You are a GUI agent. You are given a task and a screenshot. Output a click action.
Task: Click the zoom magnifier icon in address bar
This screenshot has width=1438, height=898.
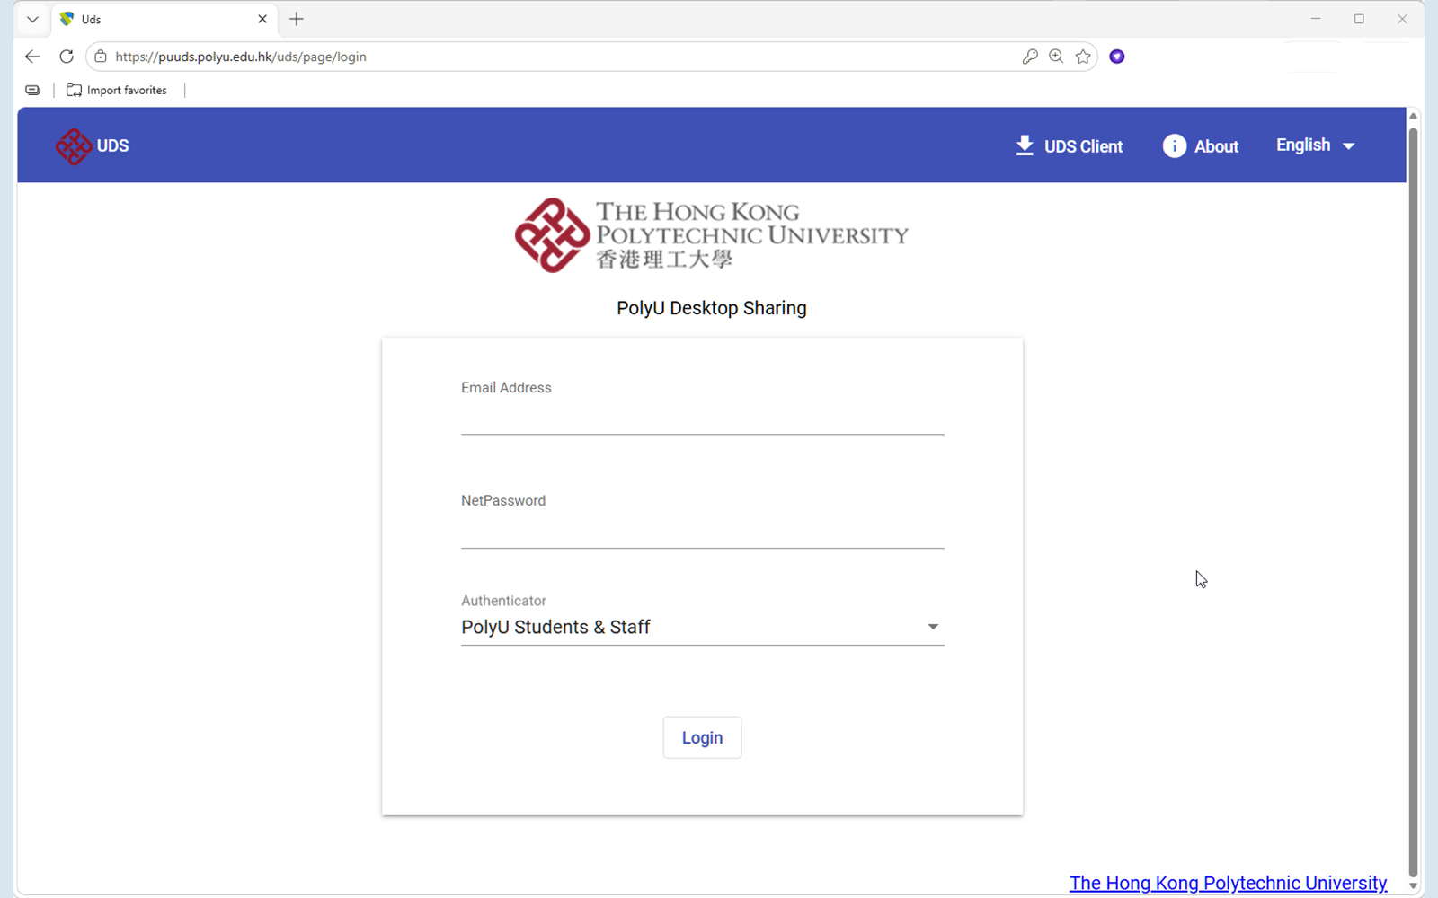point(1056,57)
